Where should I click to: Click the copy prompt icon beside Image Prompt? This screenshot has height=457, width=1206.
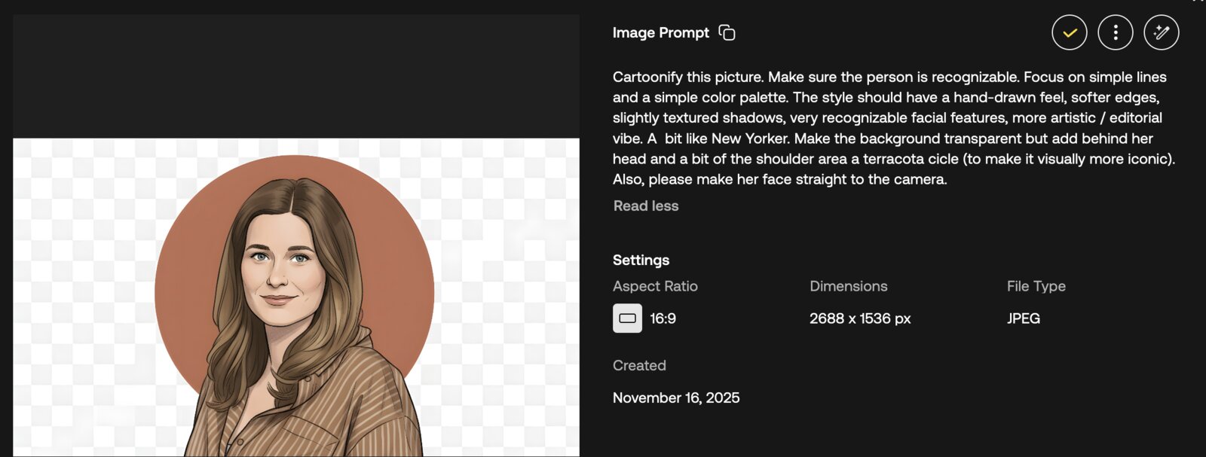[726, 32]
